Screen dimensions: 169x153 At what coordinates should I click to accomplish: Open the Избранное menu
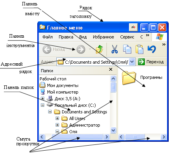point(103,37)
